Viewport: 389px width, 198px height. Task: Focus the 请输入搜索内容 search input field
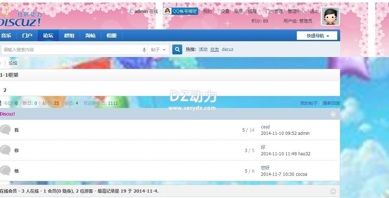point(72,50)
